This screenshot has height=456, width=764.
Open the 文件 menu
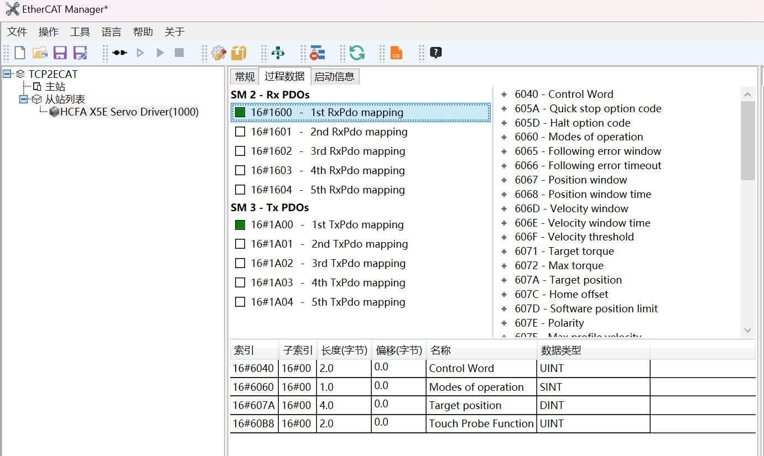coord(17,32)
